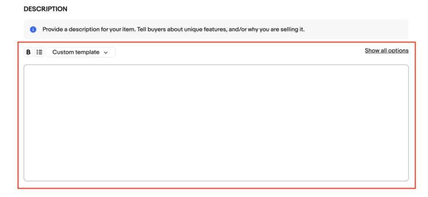Screen dimensions: 428x197
Task: Click the bold letter B icon
Action: 28,52
